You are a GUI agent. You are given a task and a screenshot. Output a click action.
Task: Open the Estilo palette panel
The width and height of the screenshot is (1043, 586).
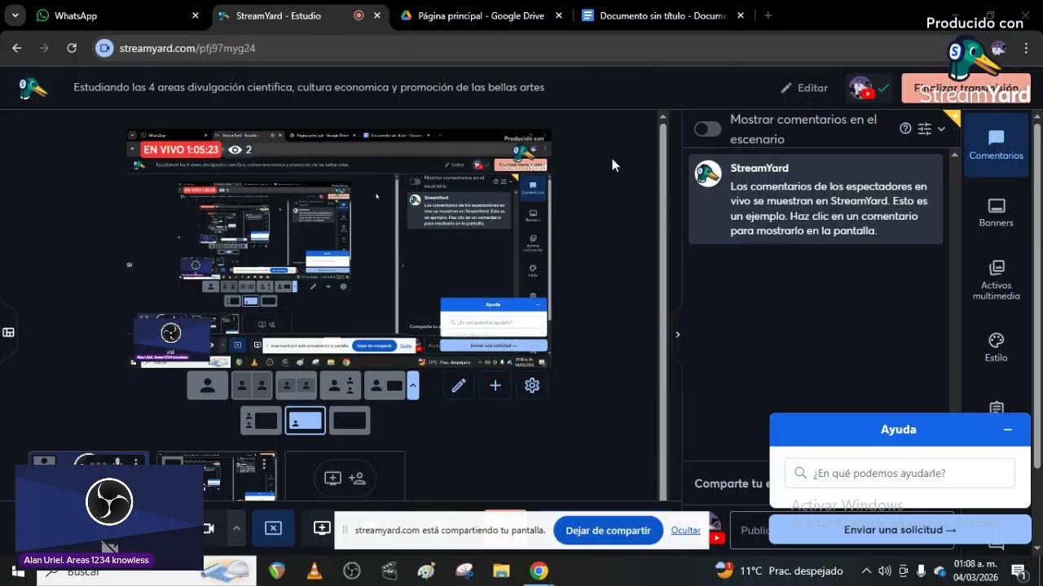point(996,348)
